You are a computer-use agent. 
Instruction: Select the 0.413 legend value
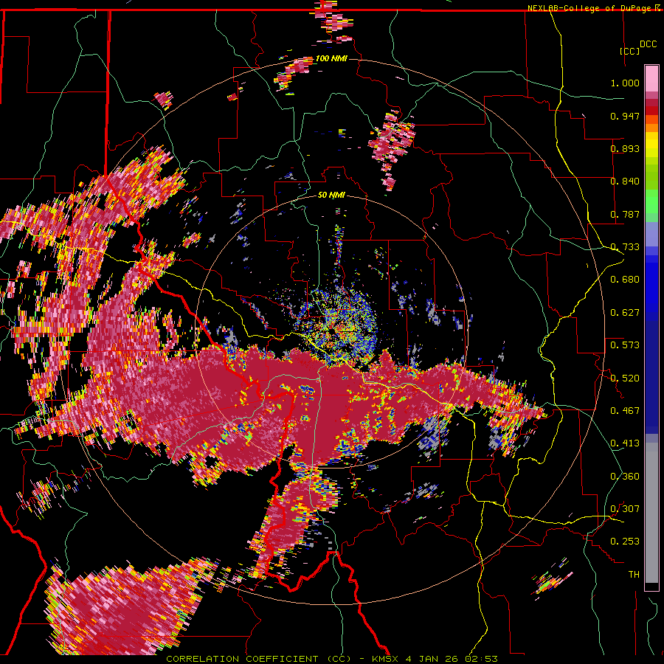click(625, 443)
